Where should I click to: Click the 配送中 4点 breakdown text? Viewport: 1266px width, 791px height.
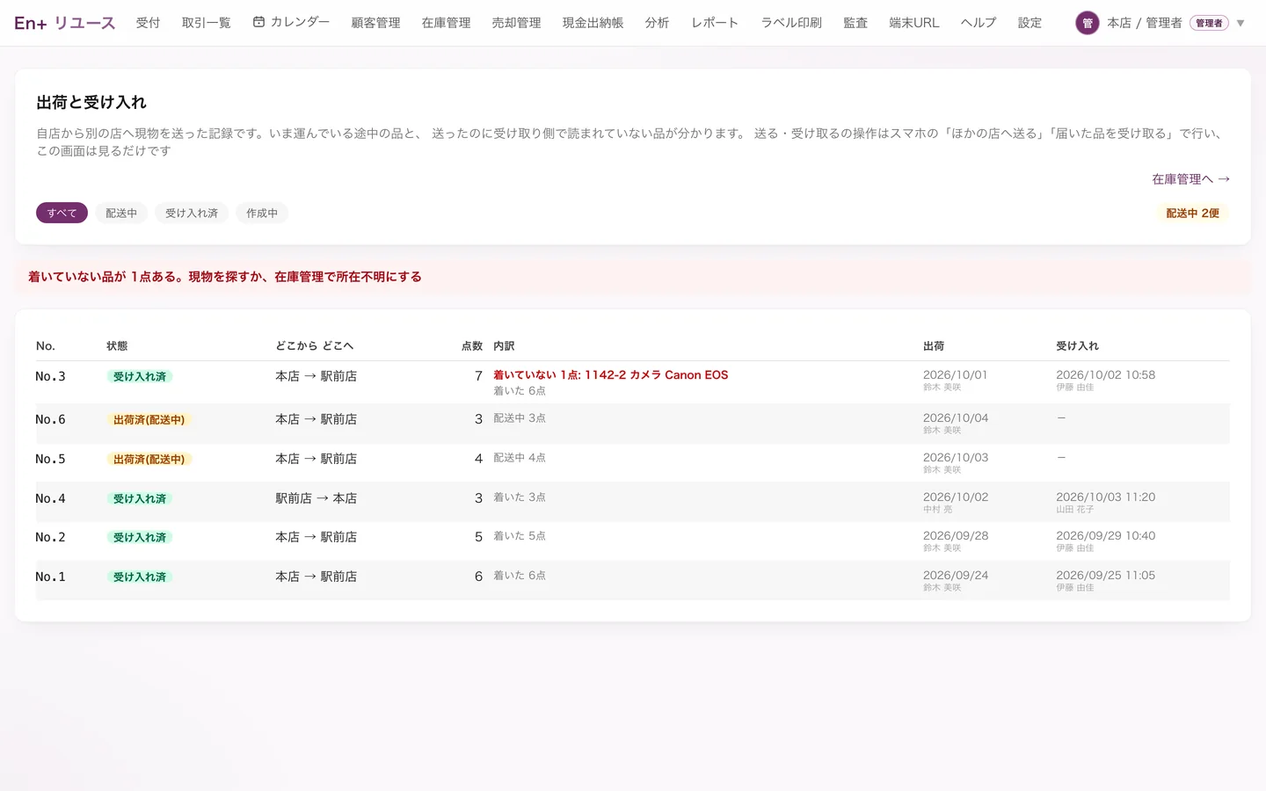[520, 458]
